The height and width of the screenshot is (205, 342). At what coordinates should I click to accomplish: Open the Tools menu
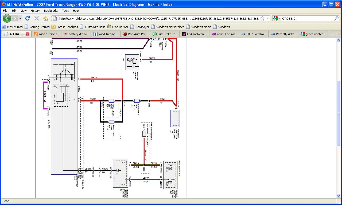[x=65, y=11]
